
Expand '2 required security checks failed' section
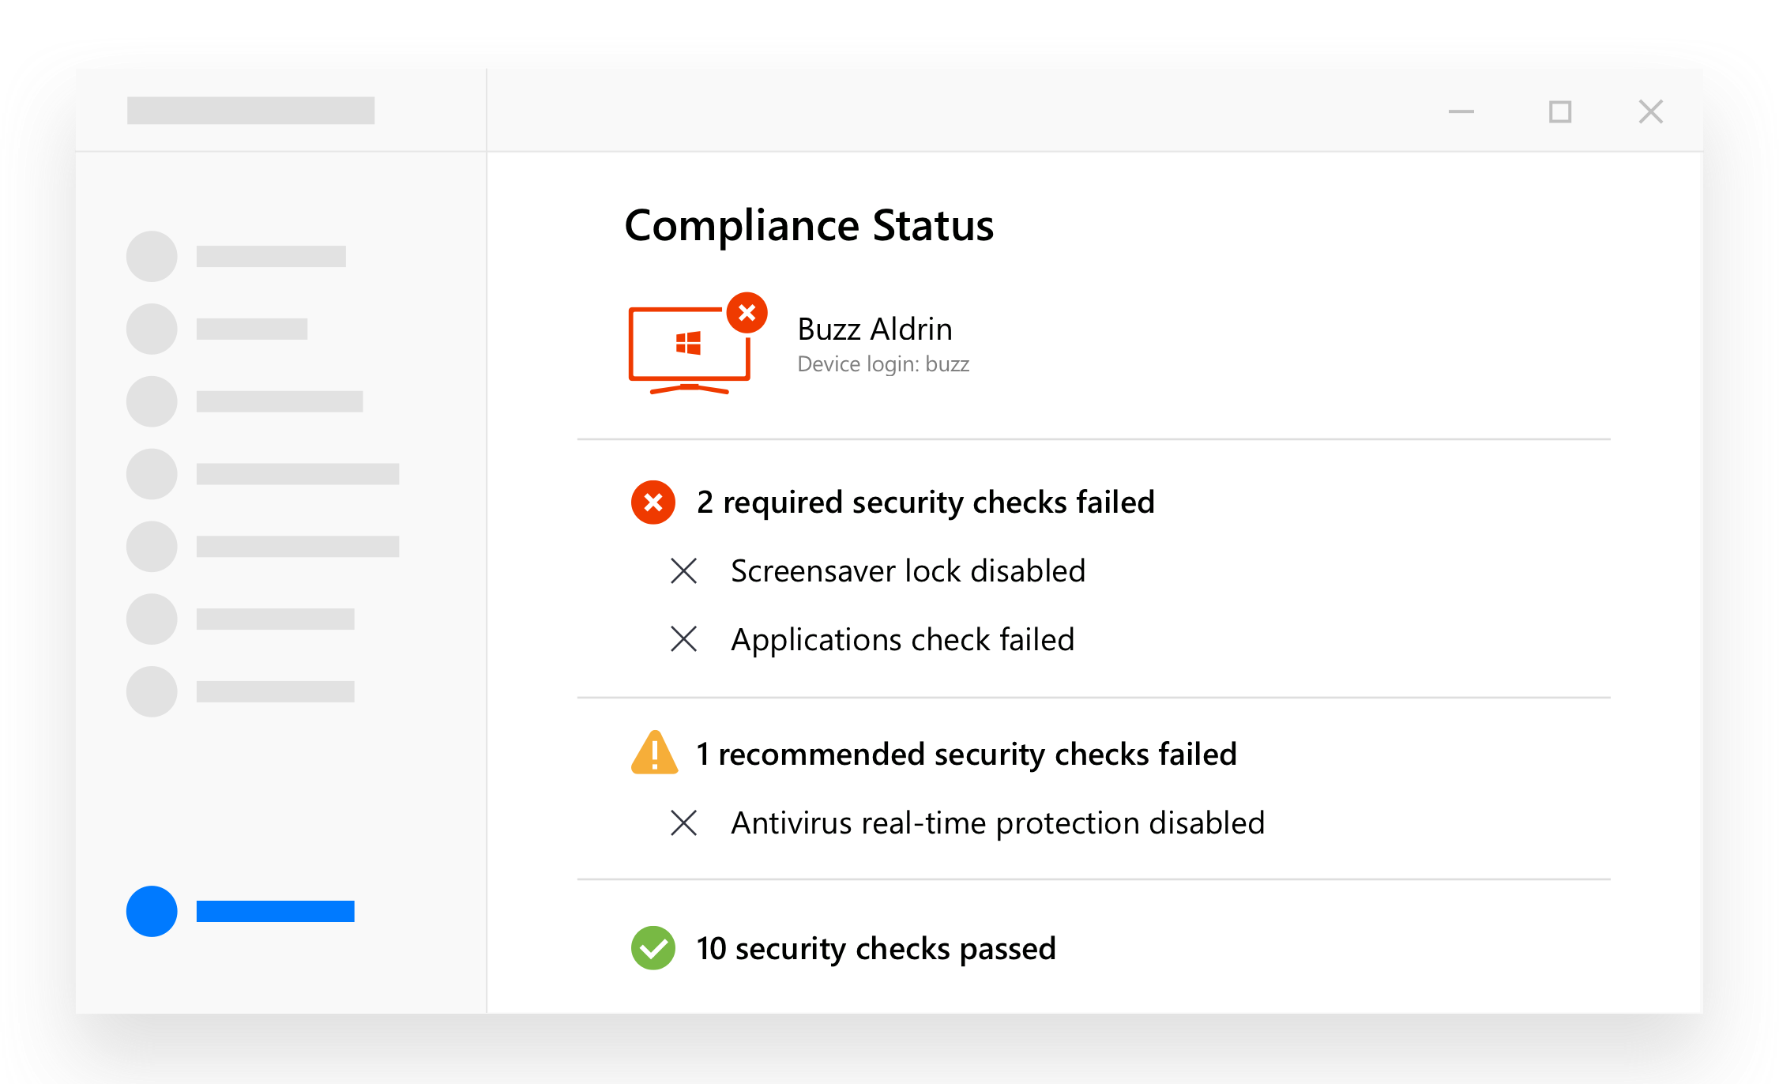[x=925, y=502]
